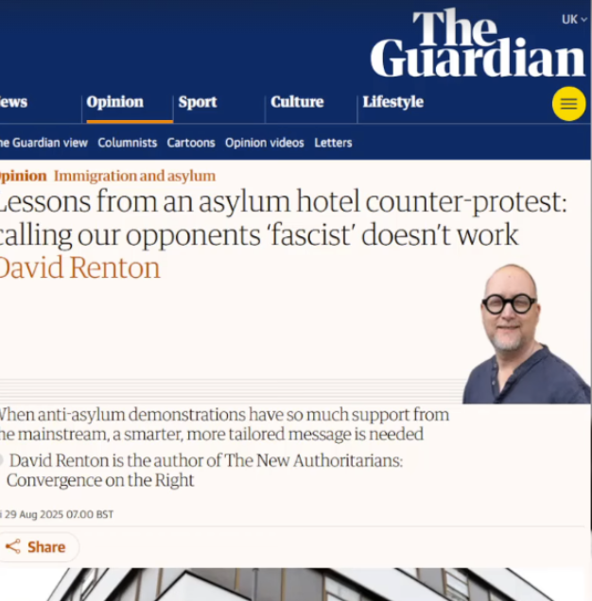Select the News section tab

point(13,102)
